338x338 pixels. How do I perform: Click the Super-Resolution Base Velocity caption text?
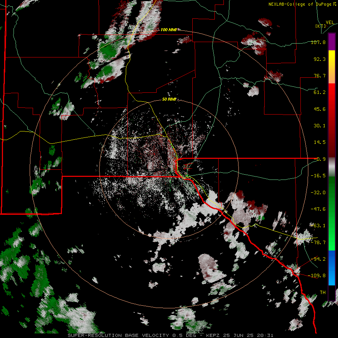(170, 335)
